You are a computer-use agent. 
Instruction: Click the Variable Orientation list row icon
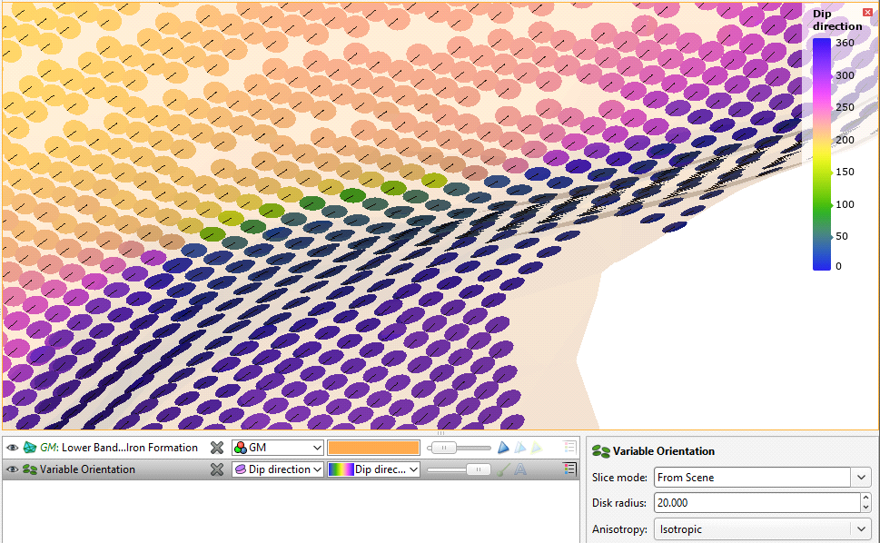(x=30, y=469)
